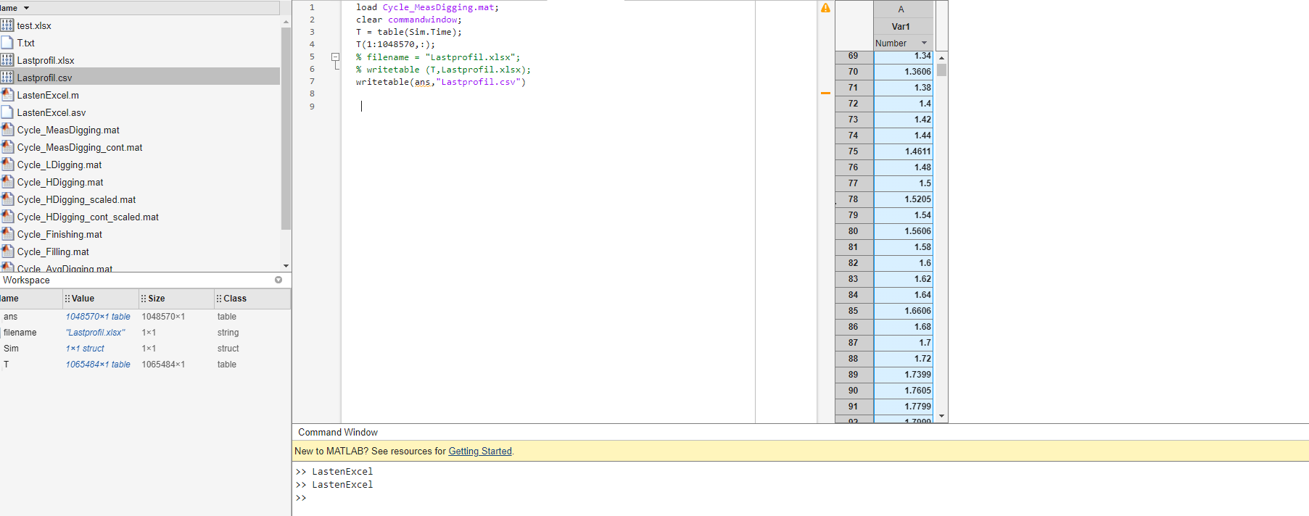The image size is (1309, 516).
Task: Open the 1048570×1 table value of ans
Action: coord(98,317)
